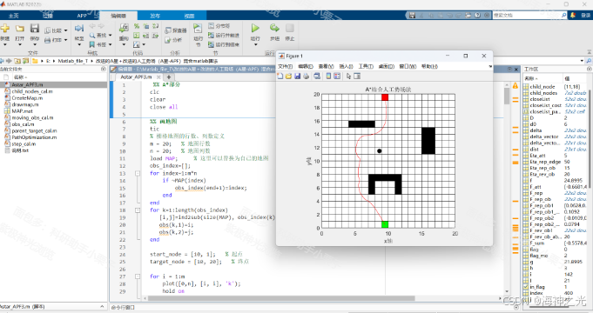Click the search documentation input field

(527, 15)
